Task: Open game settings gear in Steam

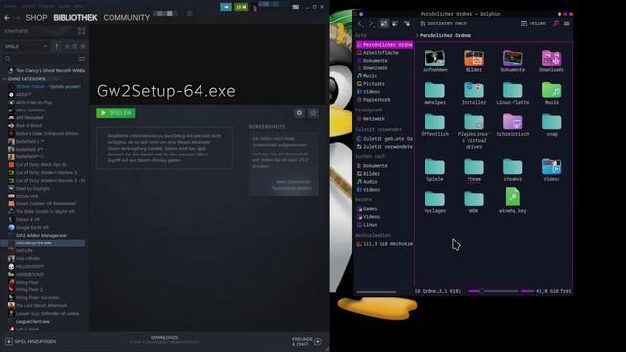Action: [x=299, y=113]
